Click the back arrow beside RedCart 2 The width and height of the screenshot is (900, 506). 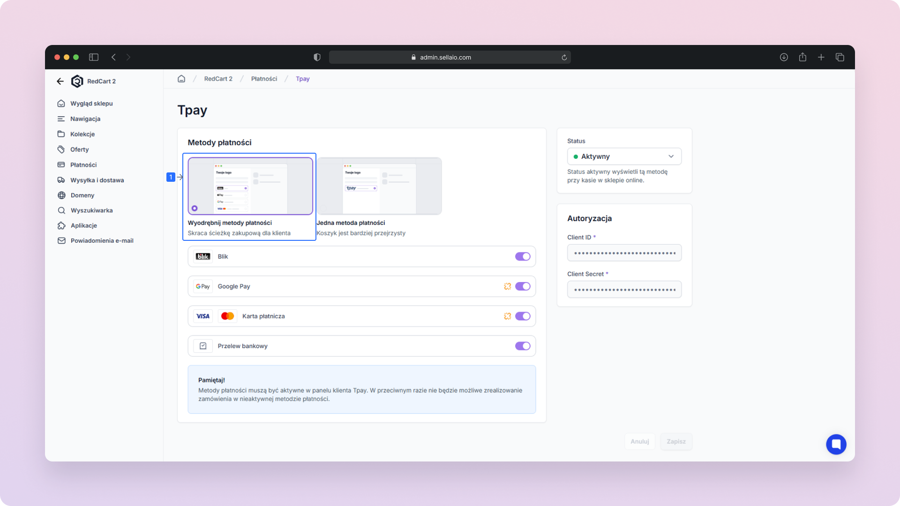coord(60,81)
